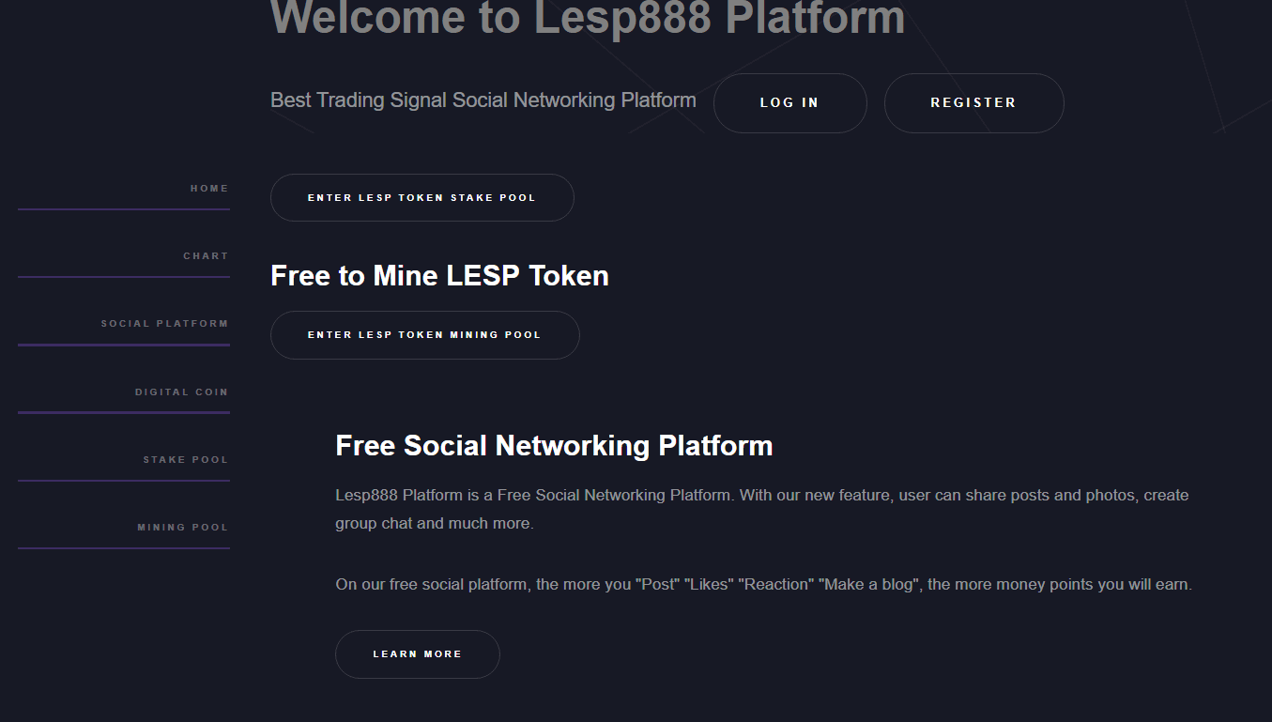Open the STAKE POOL sidebar item
This screenshot has height=722, width=1272.
pos(185,459)
